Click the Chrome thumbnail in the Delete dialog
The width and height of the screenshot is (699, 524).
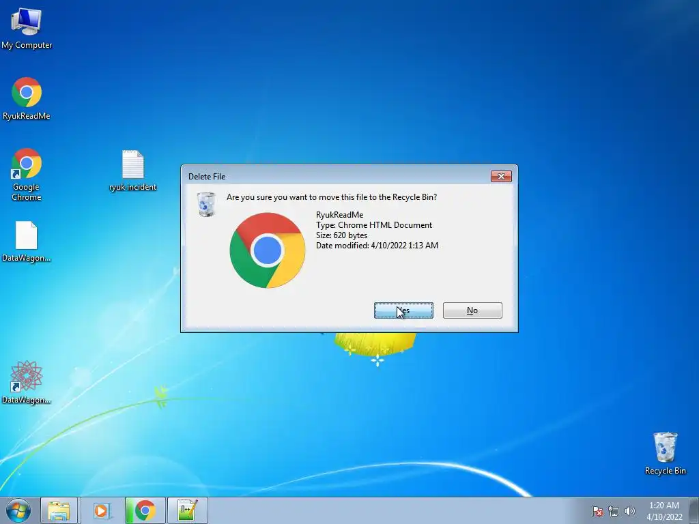(x=268, y=250)
